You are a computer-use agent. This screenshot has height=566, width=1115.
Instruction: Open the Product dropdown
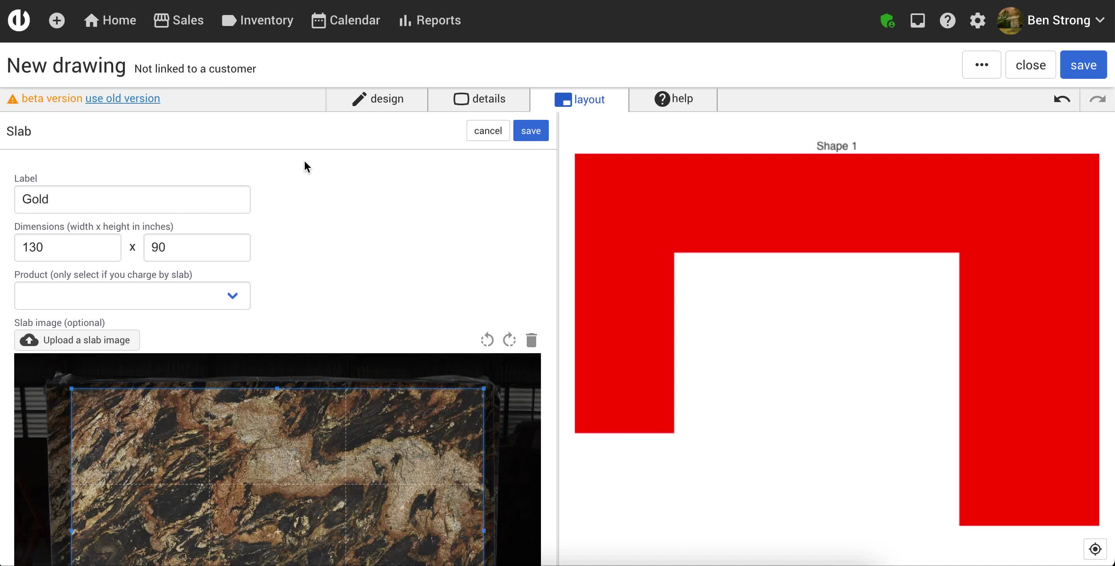132,296
